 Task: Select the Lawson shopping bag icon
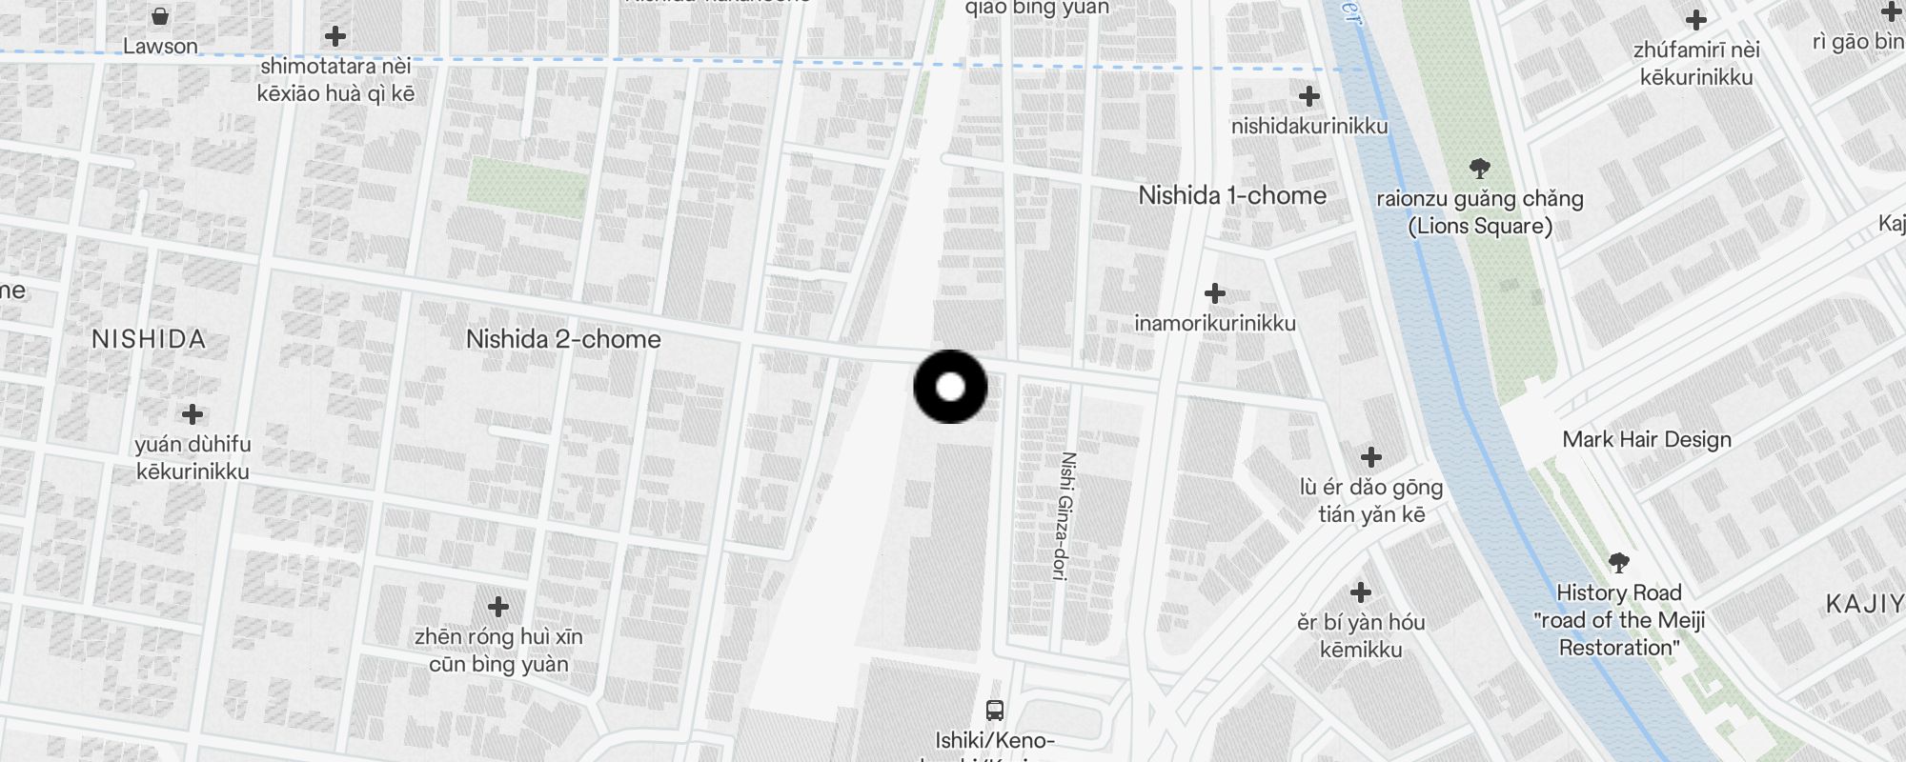coord(160,15)
